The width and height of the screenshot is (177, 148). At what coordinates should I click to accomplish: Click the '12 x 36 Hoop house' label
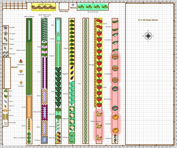point(148,20)
